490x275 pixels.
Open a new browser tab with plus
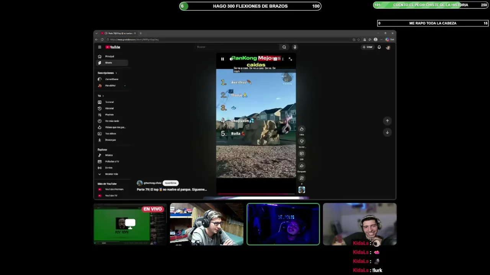tap(140, 33)
